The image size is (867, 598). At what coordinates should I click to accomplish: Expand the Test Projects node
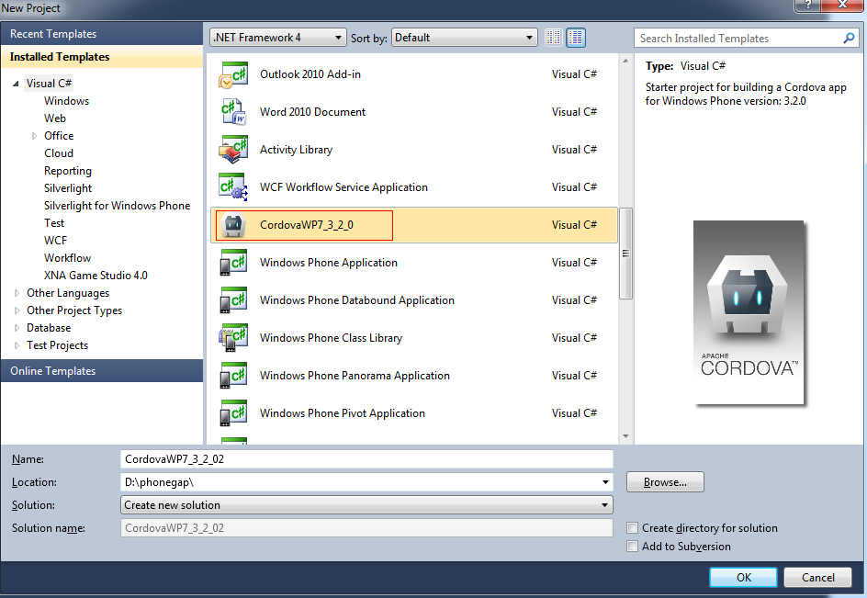17,345
